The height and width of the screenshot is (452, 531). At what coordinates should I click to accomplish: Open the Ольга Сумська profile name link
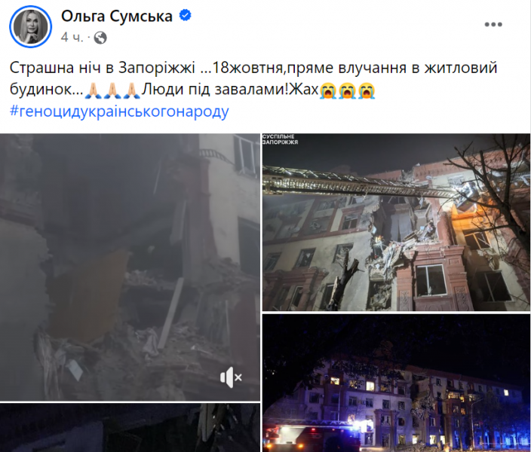pos(117,16)
